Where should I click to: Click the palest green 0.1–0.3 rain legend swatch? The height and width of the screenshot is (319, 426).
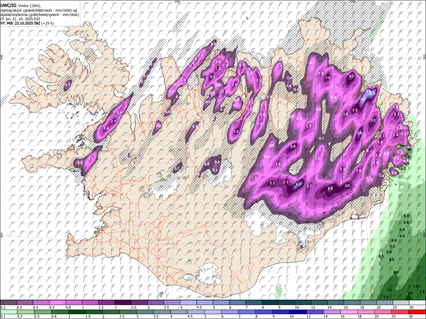pyautogui.click(x=9, y=312)
